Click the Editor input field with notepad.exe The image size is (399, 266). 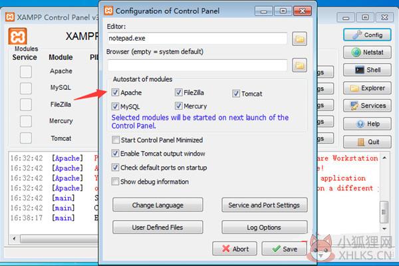(x=198, y=39)
